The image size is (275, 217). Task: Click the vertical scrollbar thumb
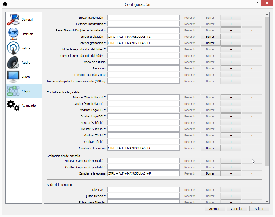click(267, 91)
